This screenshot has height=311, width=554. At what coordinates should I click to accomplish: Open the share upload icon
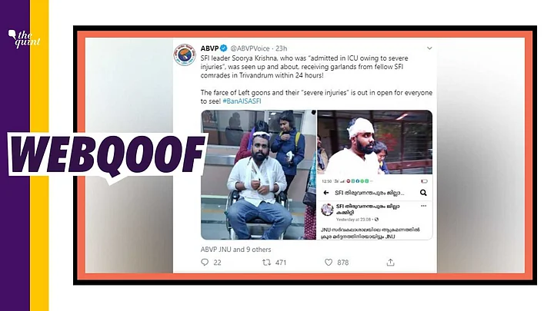click(x=390, y=262)
